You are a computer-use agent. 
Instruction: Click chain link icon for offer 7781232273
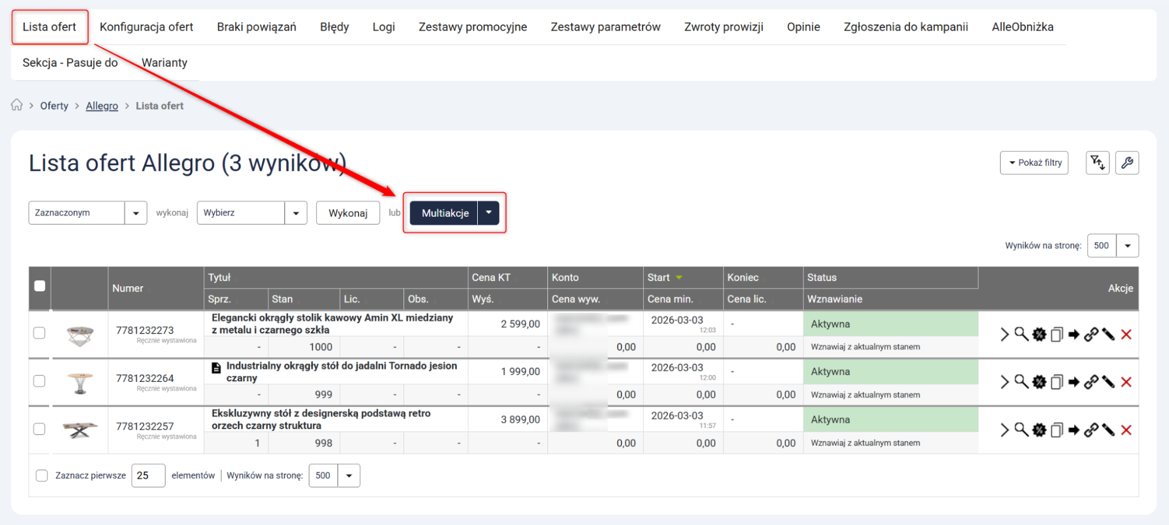pos(1091,334)
